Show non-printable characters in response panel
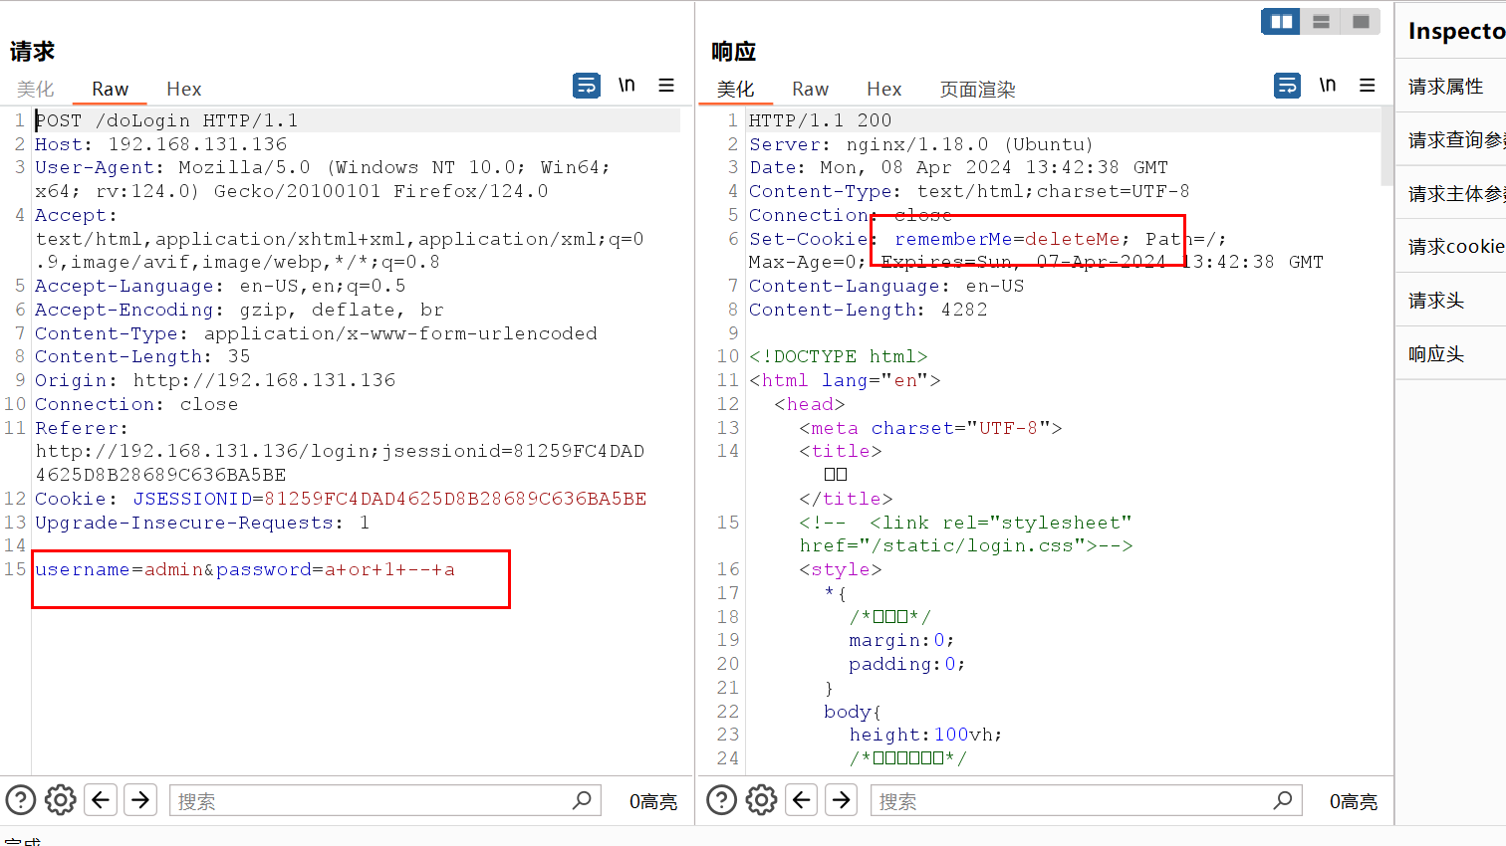This screenshot has width=1506, height=846. 1328,86
